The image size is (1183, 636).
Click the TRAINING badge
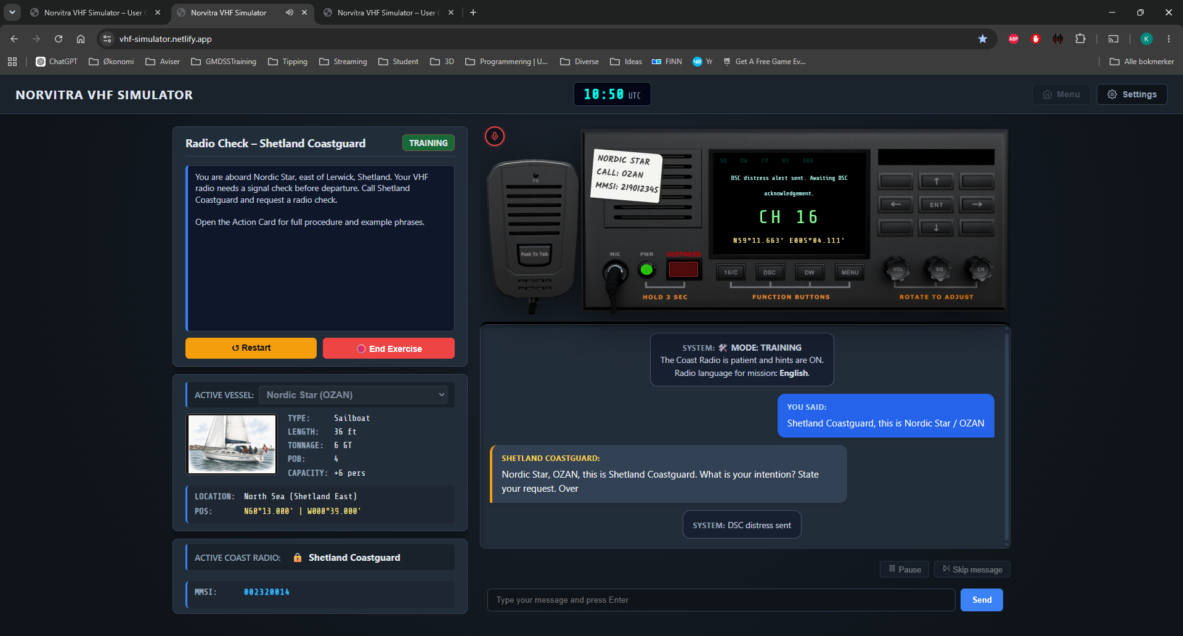(x=428, y=143)
